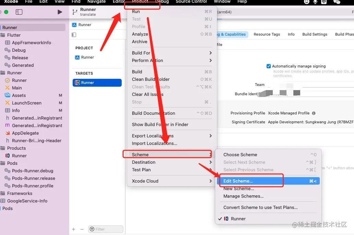
Task: Select AppFrameworkInfo plist in navigator
Action: [x=32, y=43]
